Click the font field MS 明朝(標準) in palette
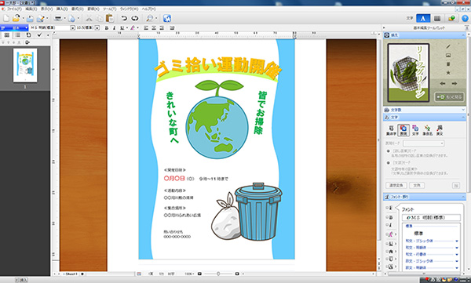This screenshot has width=471, height=283. tap(431, 217)
